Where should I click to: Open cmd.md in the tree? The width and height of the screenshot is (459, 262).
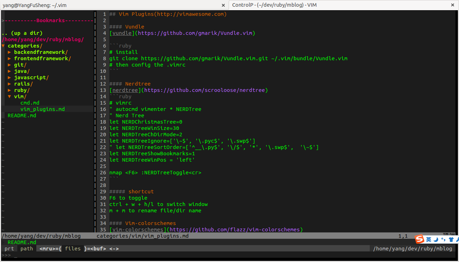[x=30, y=103]
